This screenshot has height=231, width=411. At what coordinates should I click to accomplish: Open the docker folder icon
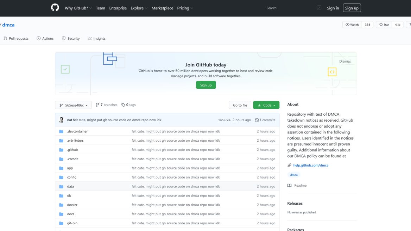pos(61,205)
